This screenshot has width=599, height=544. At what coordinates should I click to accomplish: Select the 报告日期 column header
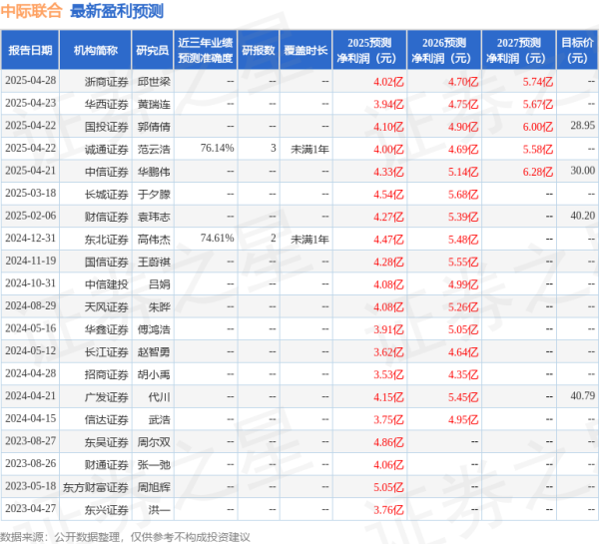30,50
